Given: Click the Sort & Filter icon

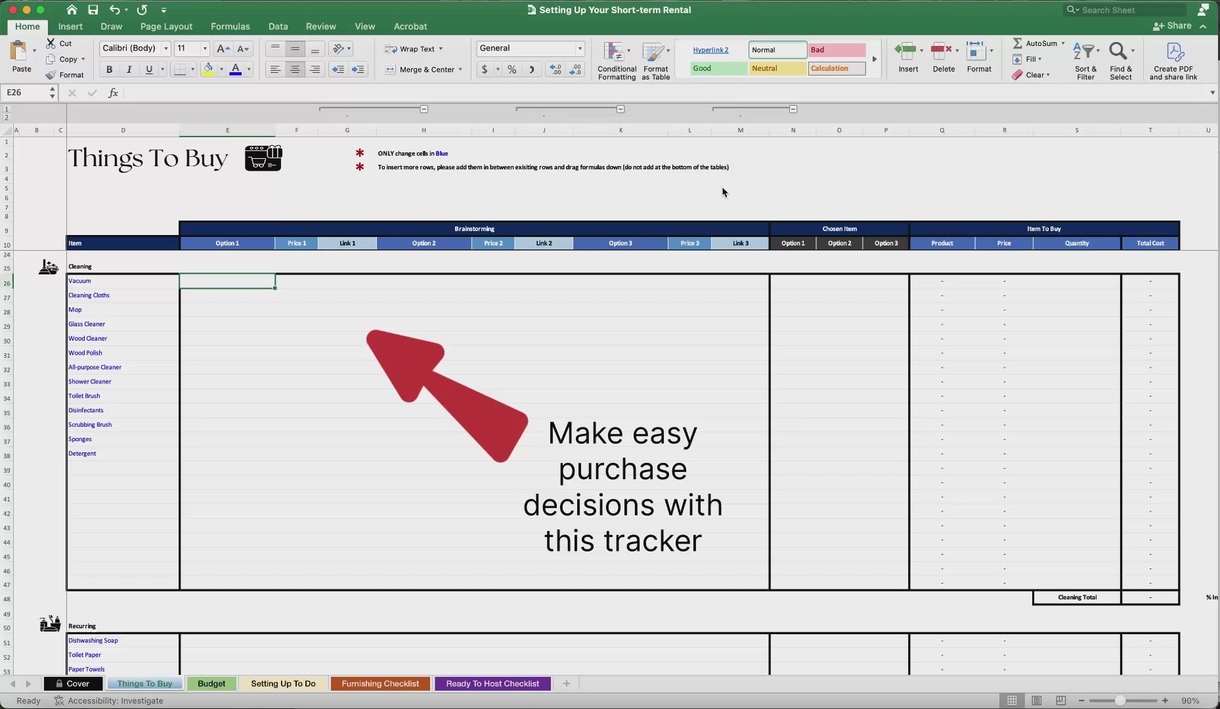Looking at the screenshot, I should point(1085,53).
